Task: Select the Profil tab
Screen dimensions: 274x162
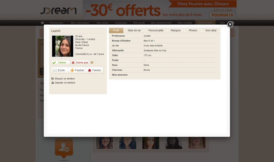Action: point(116,31)
